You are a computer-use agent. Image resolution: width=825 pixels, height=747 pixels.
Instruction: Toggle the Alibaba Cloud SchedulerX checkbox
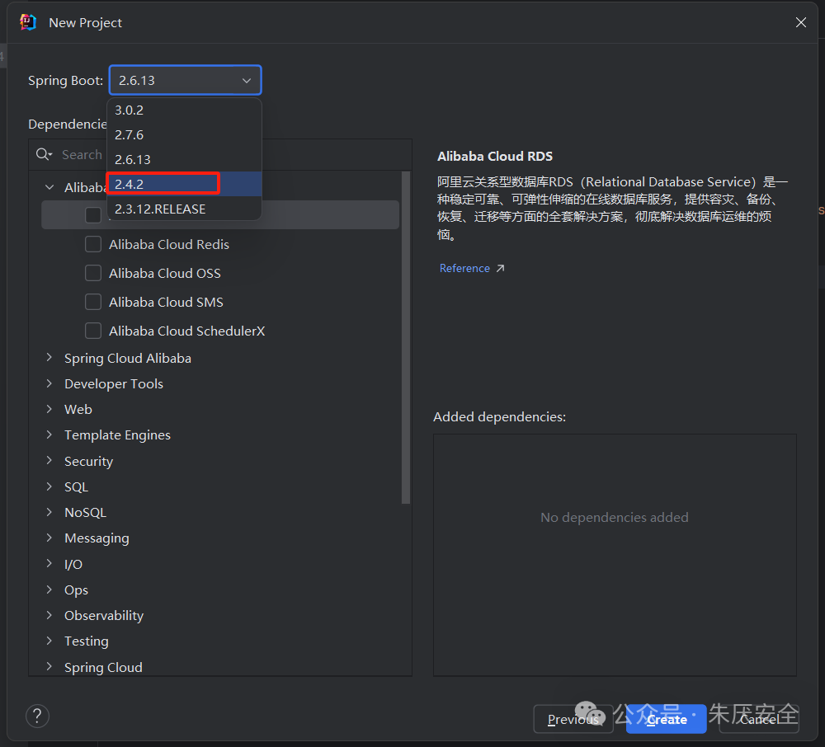pyautogui.click(x=93, y=331)
